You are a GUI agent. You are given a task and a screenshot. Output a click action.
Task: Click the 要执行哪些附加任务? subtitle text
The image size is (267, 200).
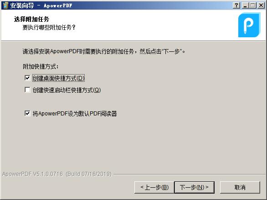pyautogui.click(x=49, y=27)
